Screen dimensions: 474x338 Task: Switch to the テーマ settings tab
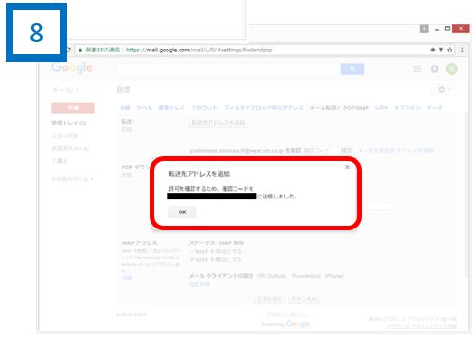[x=435, y=108]
